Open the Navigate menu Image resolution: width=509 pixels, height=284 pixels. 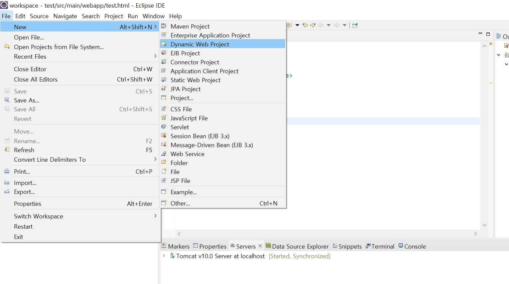tap(65, 16)
